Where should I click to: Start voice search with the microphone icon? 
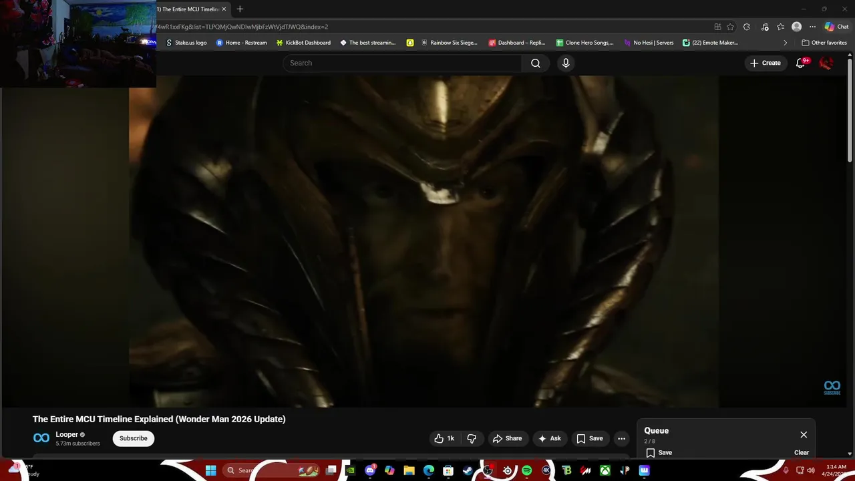(x=566, y=63)
